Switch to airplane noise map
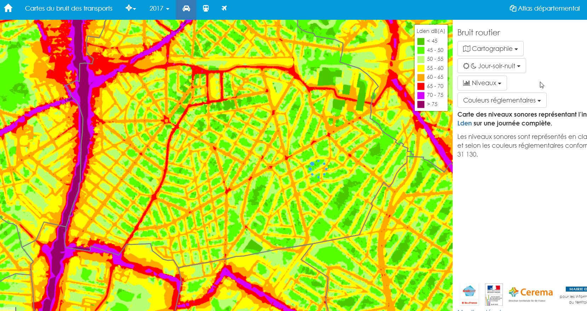Image resolution: width=587 pixels, height=311 pixels. coord(224,8)
